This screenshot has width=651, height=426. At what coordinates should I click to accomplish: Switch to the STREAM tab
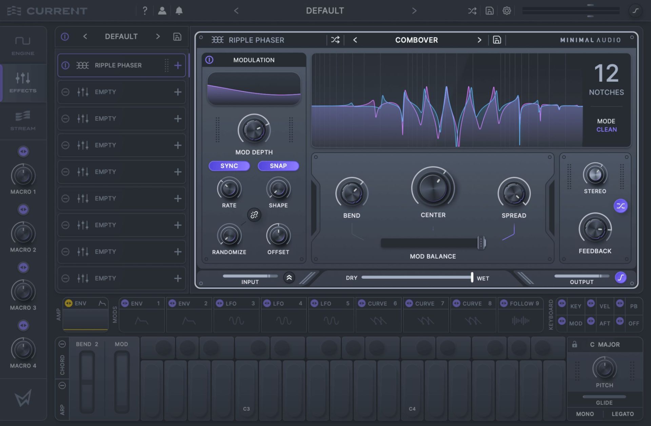(x=23, y=120)
